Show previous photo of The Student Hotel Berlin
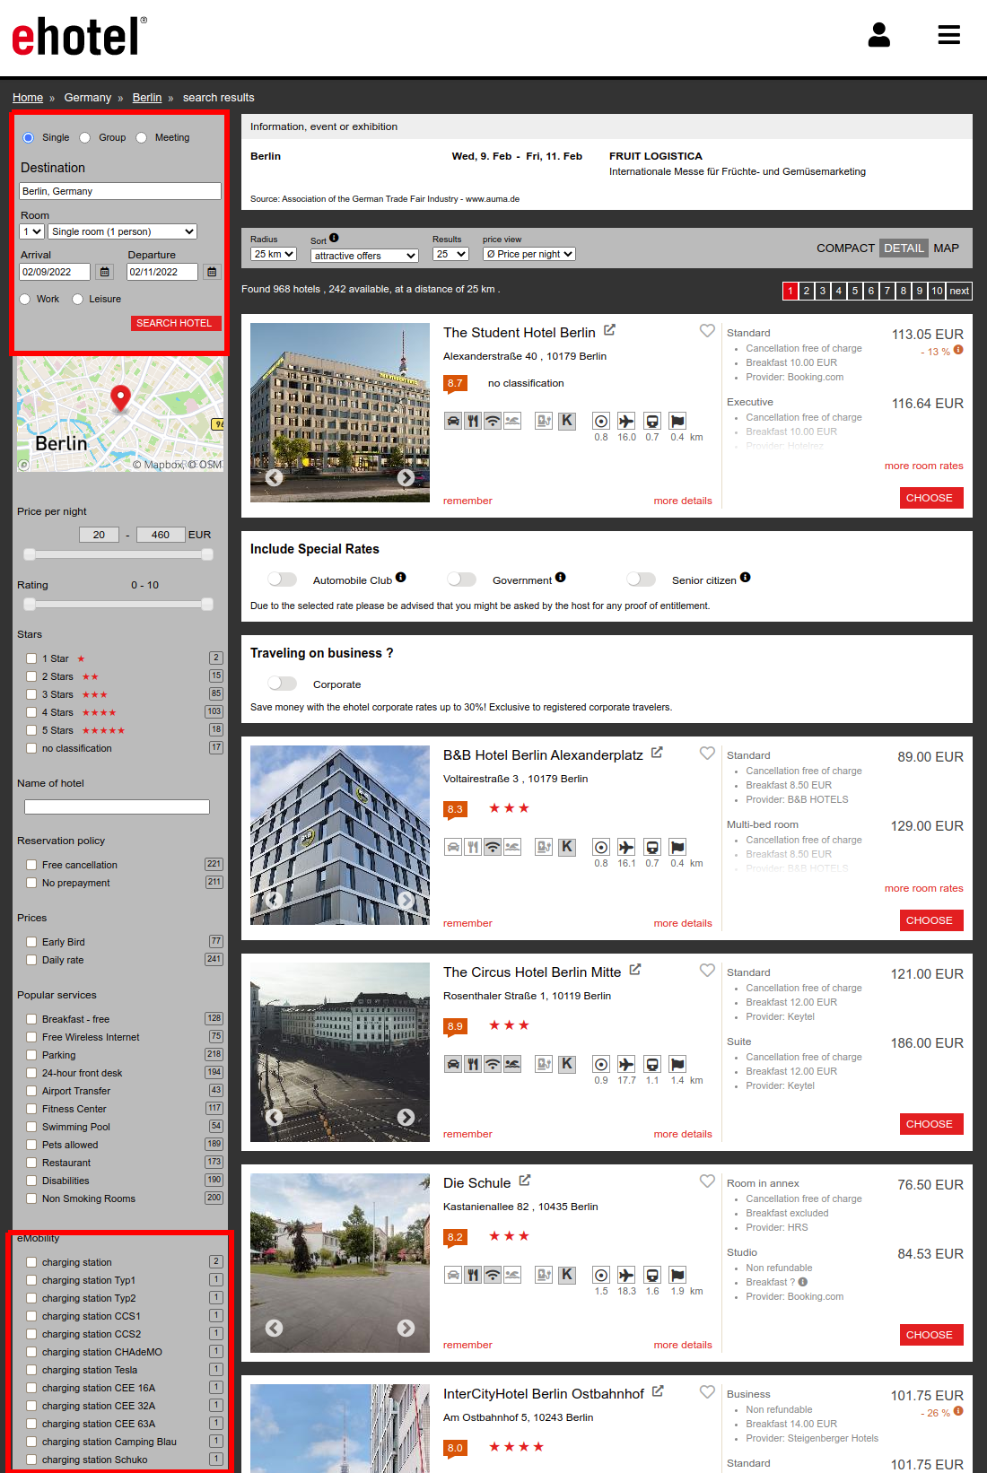Screen dimensions: 987x1473 point(275,477)
